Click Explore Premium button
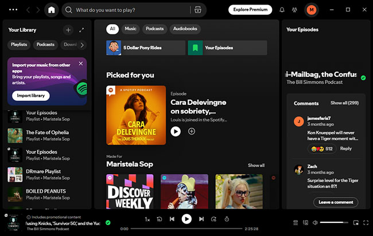 coord(250,10)
